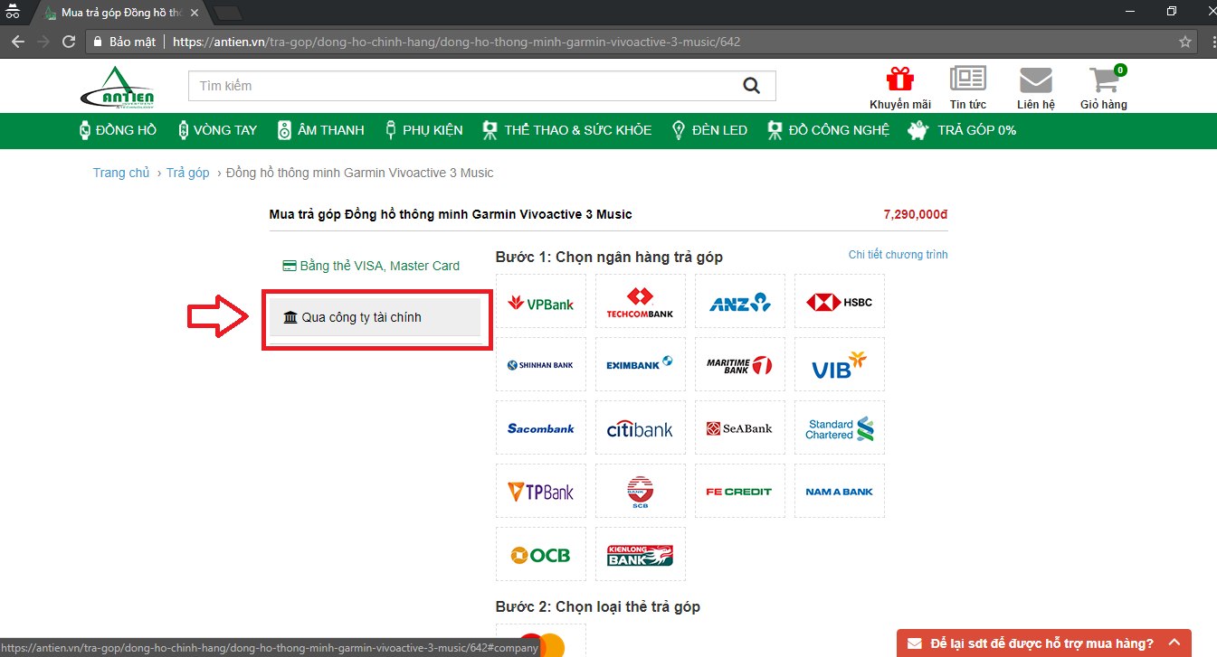The image size is (1217, 657).
Task: Click the Liên hệ envelope icon
Action: [1035, 81]
